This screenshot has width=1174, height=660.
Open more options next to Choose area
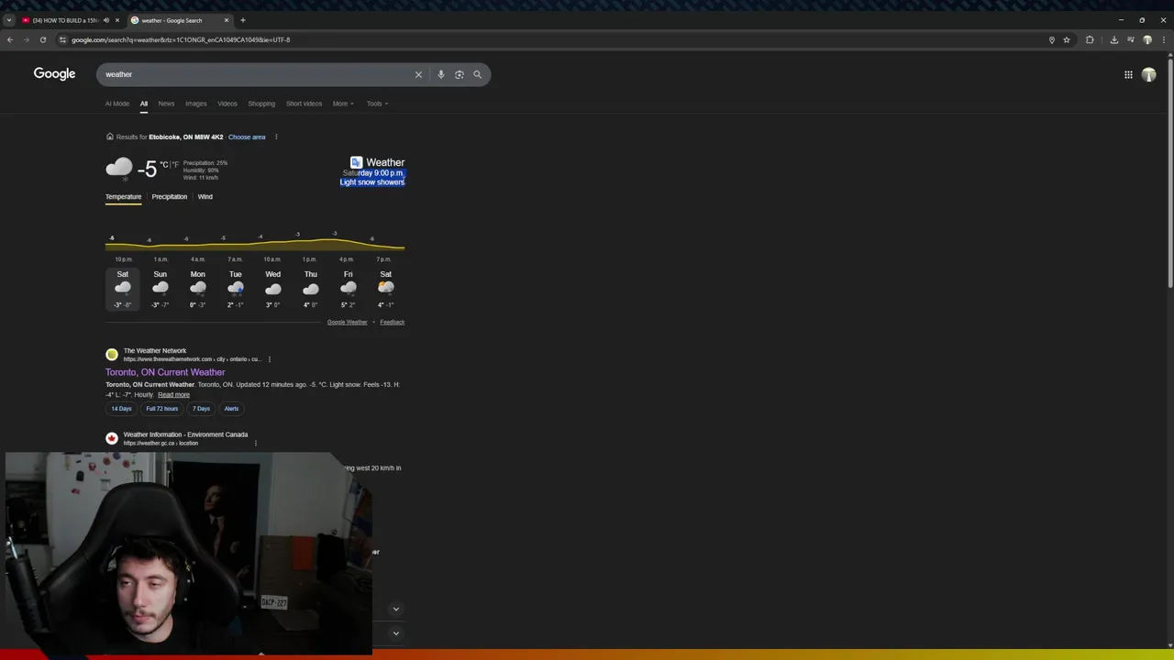click(276, 137)
